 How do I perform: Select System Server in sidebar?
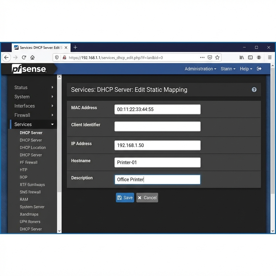click(x=32, y=207)
